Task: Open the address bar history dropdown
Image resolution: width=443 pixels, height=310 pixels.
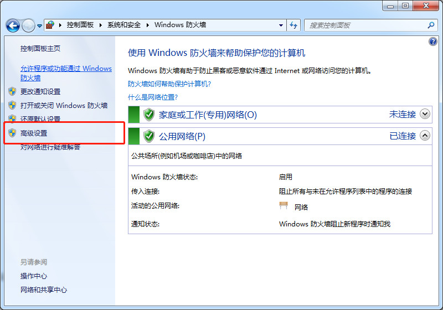Action: [281, 25]
